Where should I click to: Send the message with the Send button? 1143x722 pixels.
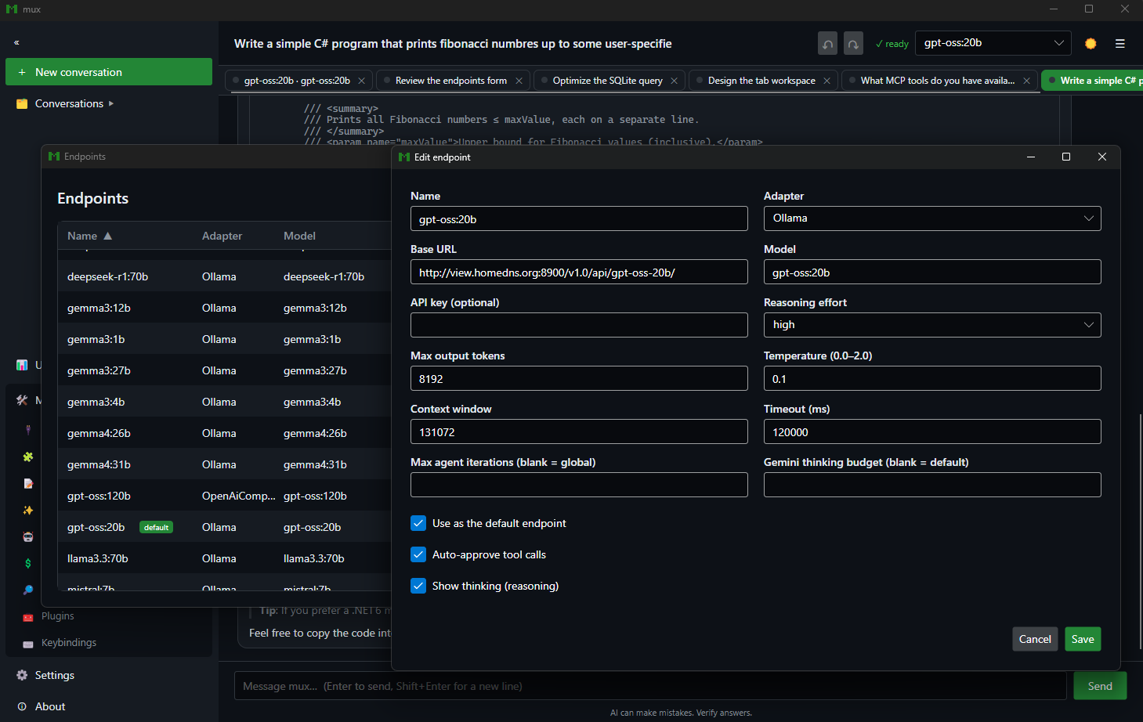pyautogui.click(x=1100, y=686)
